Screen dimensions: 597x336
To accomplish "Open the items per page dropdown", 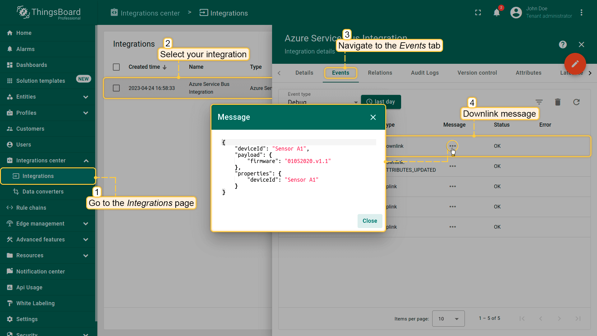I will tap(448, 319).
